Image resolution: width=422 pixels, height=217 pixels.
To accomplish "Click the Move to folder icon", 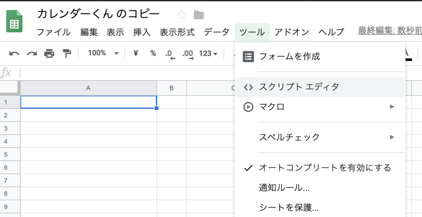I will (x=198, y=15).
